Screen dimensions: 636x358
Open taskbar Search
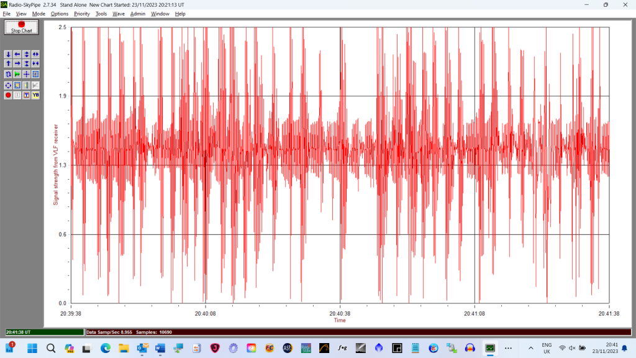click(51, 348)
